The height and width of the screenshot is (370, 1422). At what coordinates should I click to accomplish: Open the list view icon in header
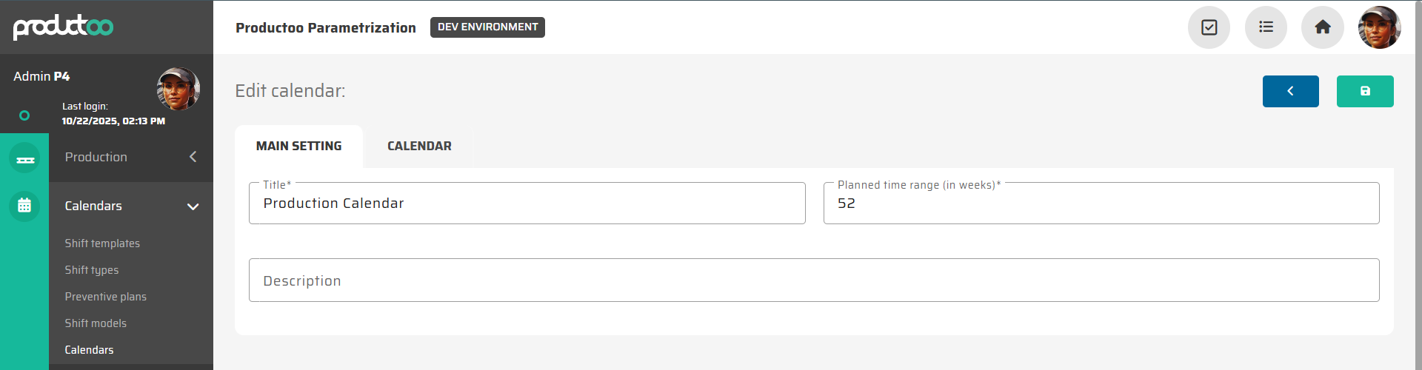1266,27
